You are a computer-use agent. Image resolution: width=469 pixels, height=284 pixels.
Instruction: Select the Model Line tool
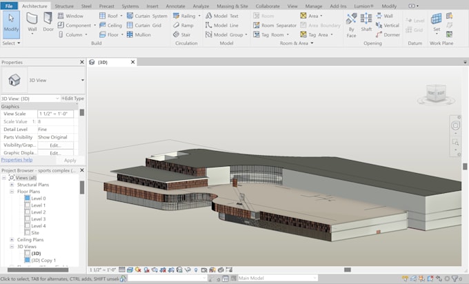(222, 26)
